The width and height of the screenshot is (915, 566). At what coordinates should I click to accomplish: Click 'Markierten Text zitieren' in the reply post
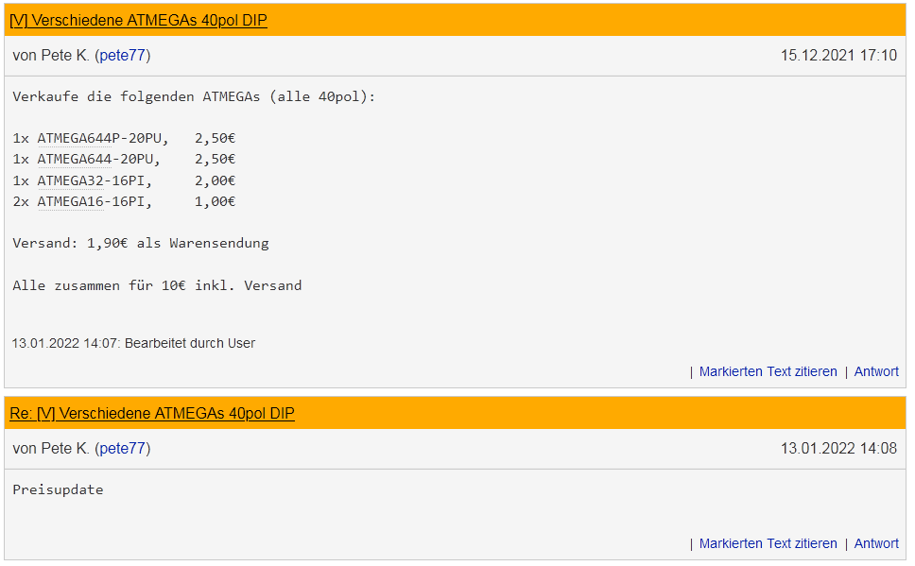768,544
